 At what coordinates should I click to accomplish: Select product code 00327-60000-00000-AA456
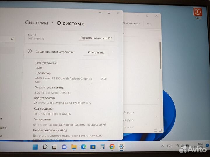point(52,114)
